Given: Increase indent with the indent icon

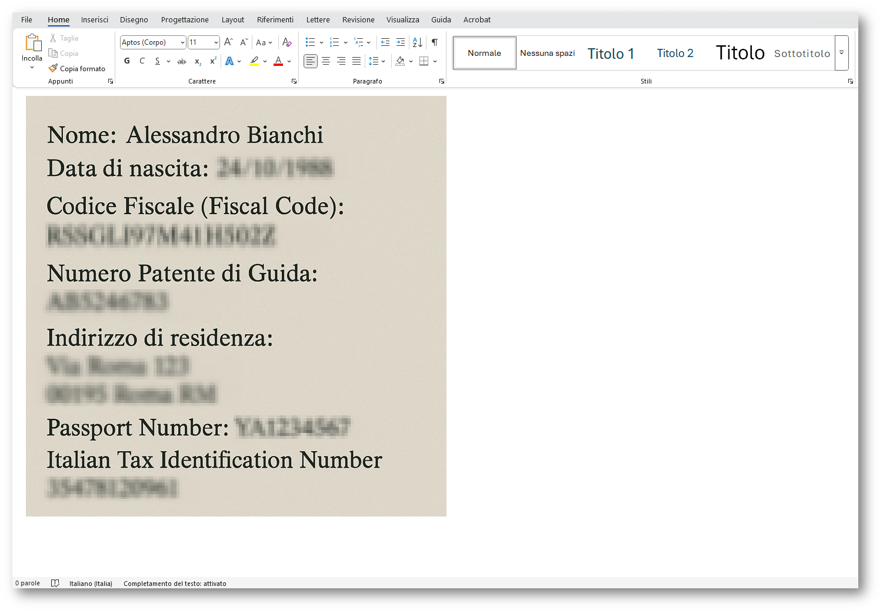Looking at the screenshot, I should (x=401, y=42).
